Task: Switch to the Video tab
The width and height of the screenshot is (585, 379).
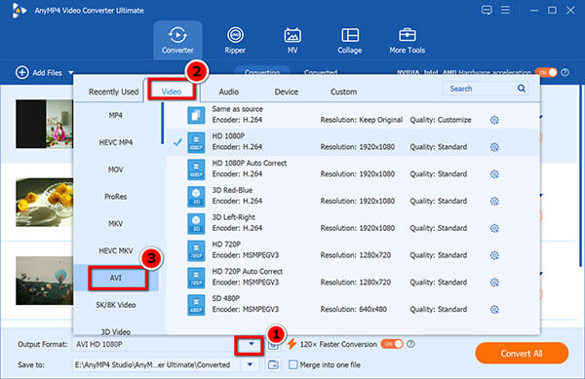Action: click(172, 92)
